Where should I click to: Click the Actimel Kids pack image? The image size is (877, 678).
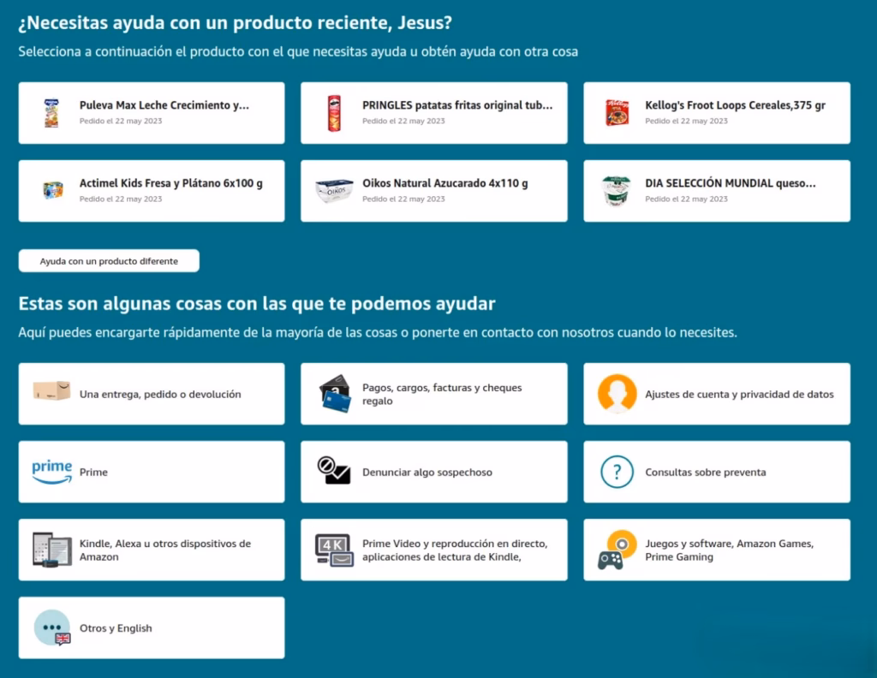pyautogui.click(x=52, y=191)
